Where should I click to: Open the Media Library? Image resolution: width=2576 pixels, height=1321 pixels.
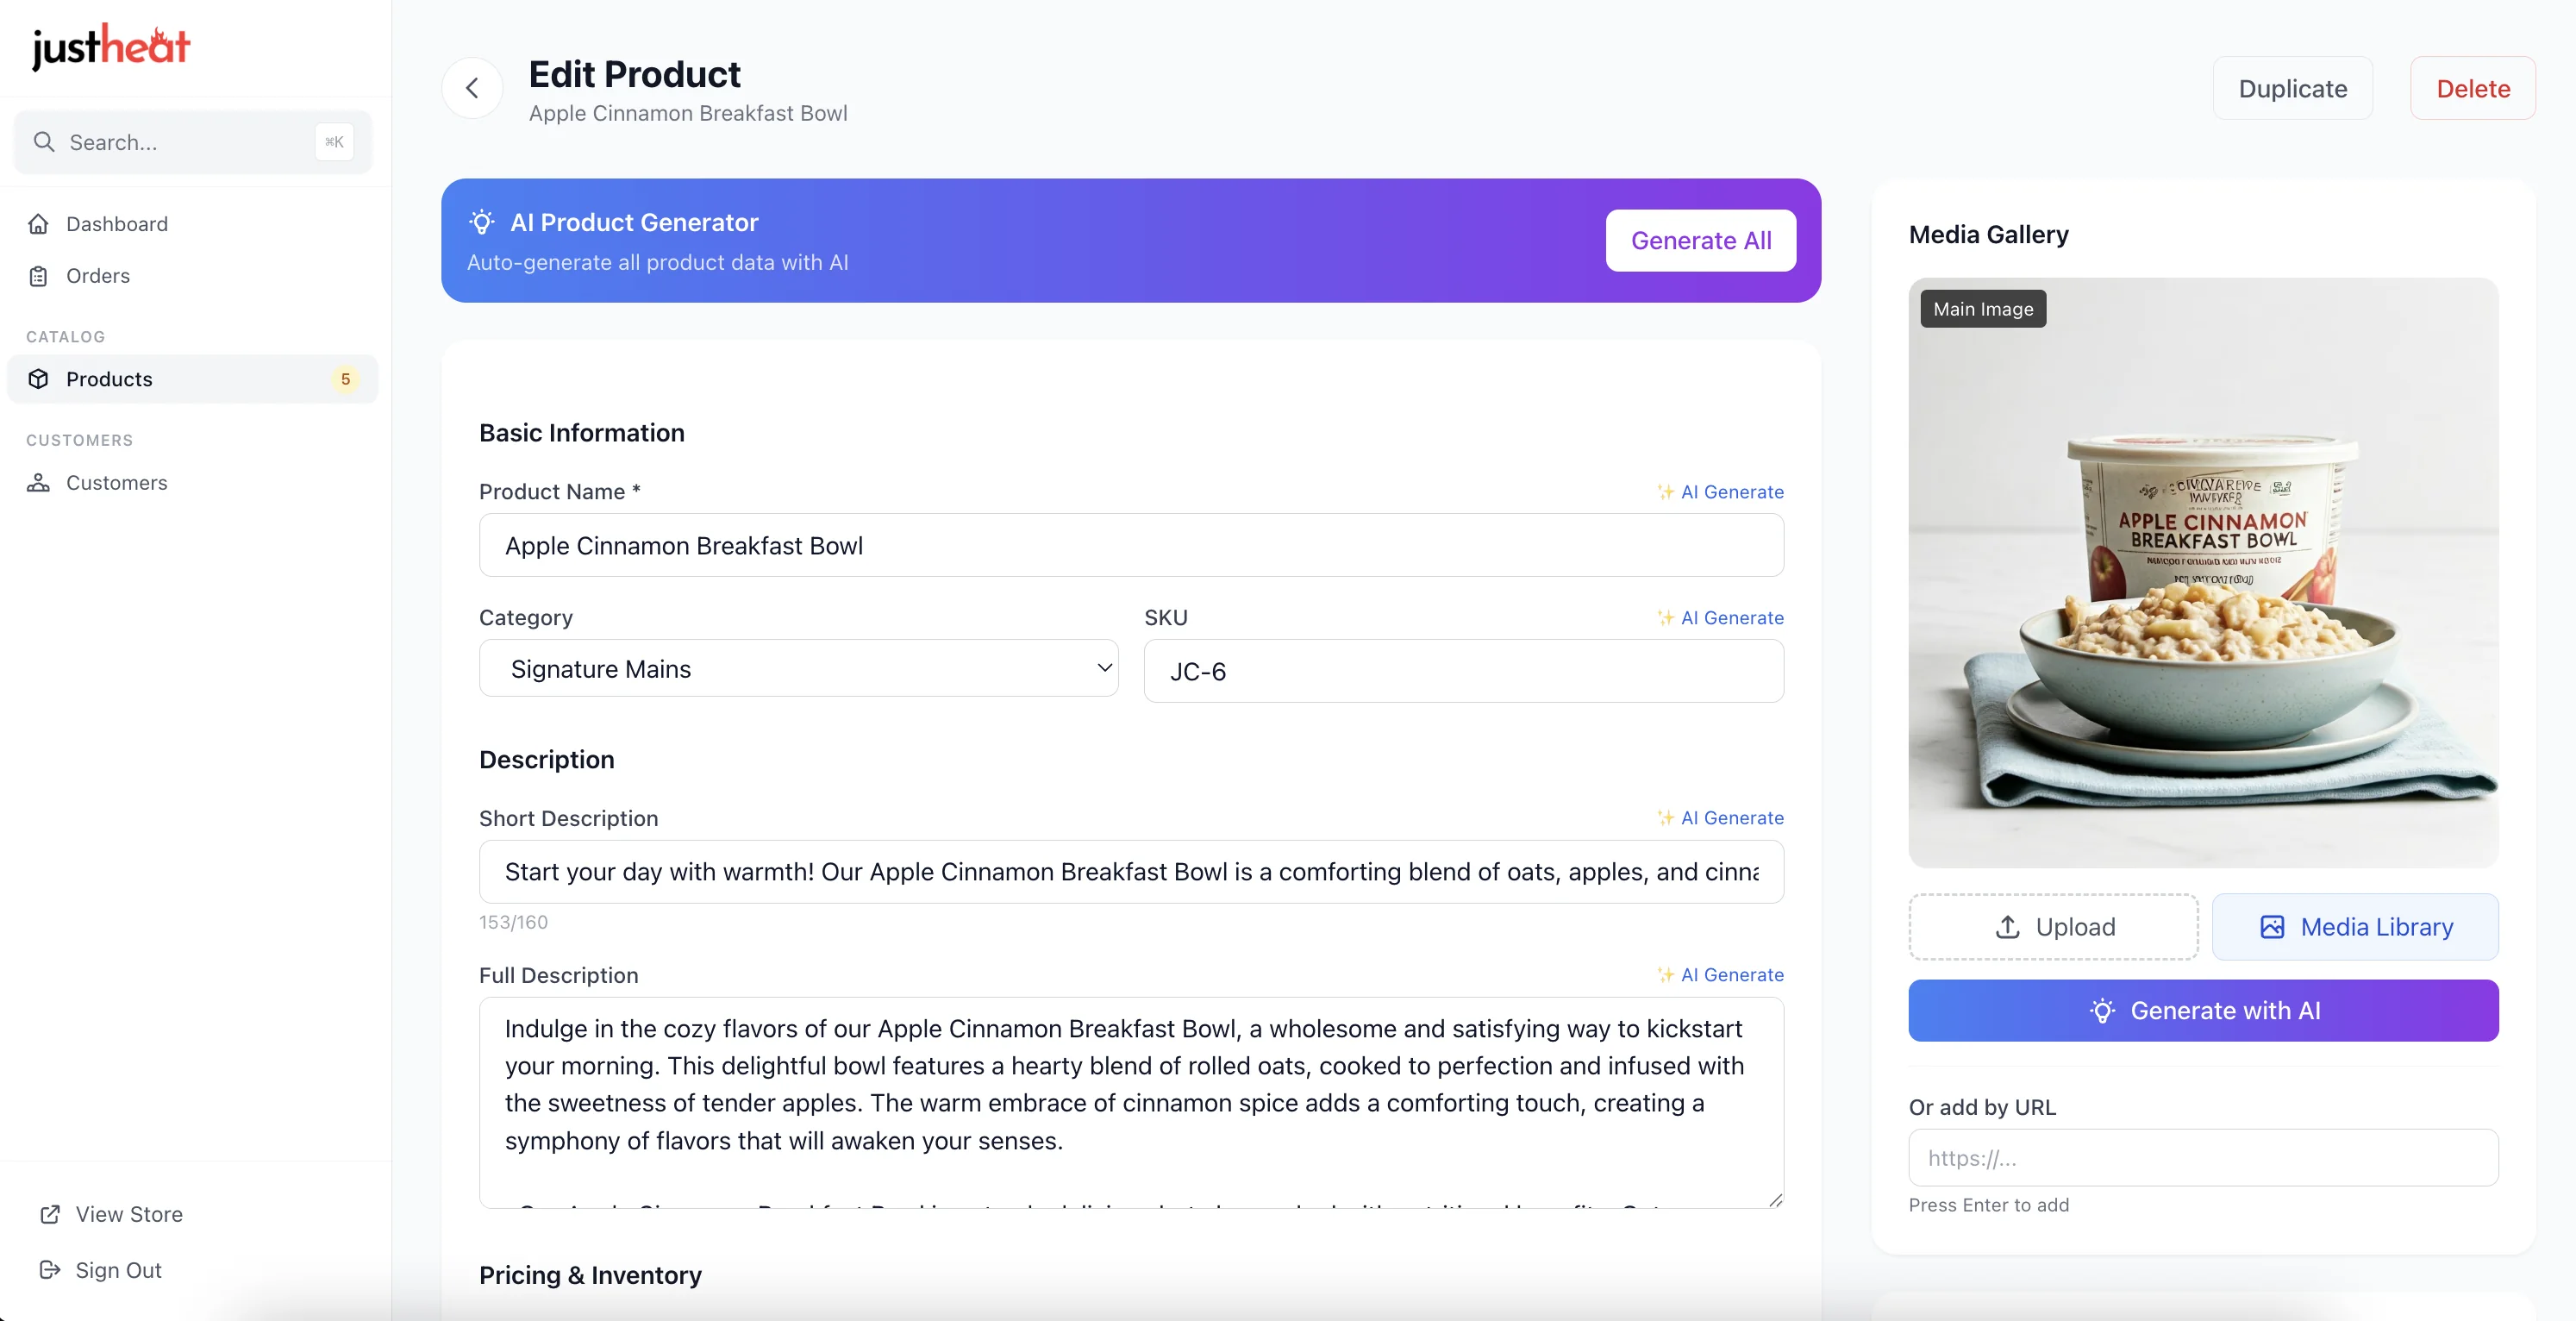[2356, 926]
